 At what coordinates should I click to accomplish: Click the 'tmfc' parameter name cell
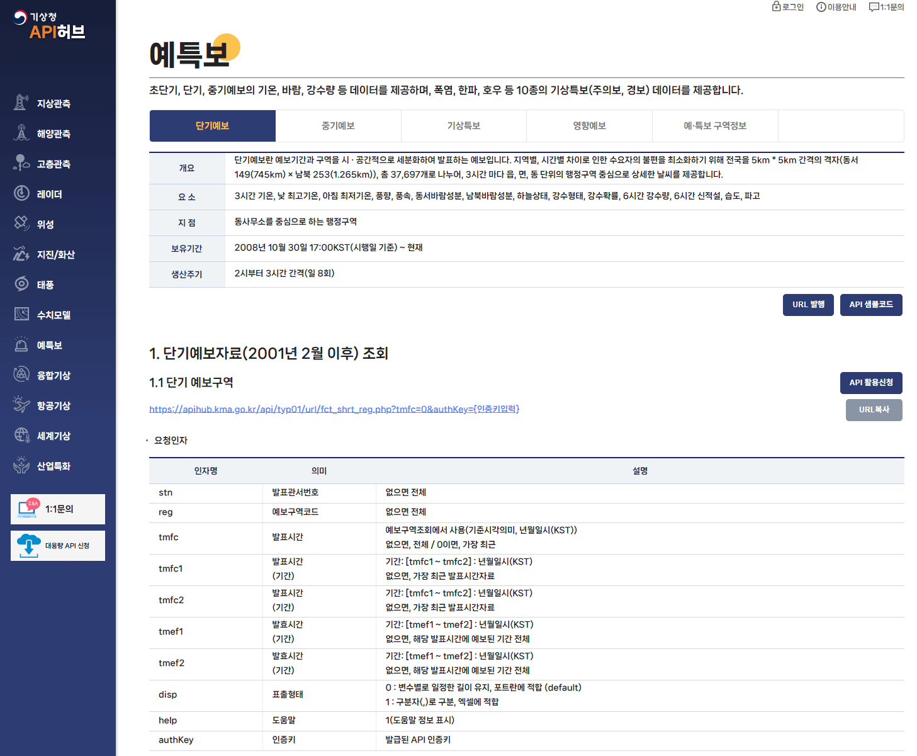tap(206, 538)
